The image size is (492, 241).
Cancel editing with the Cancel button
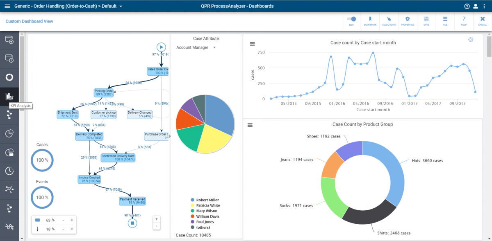click(483, 21)
